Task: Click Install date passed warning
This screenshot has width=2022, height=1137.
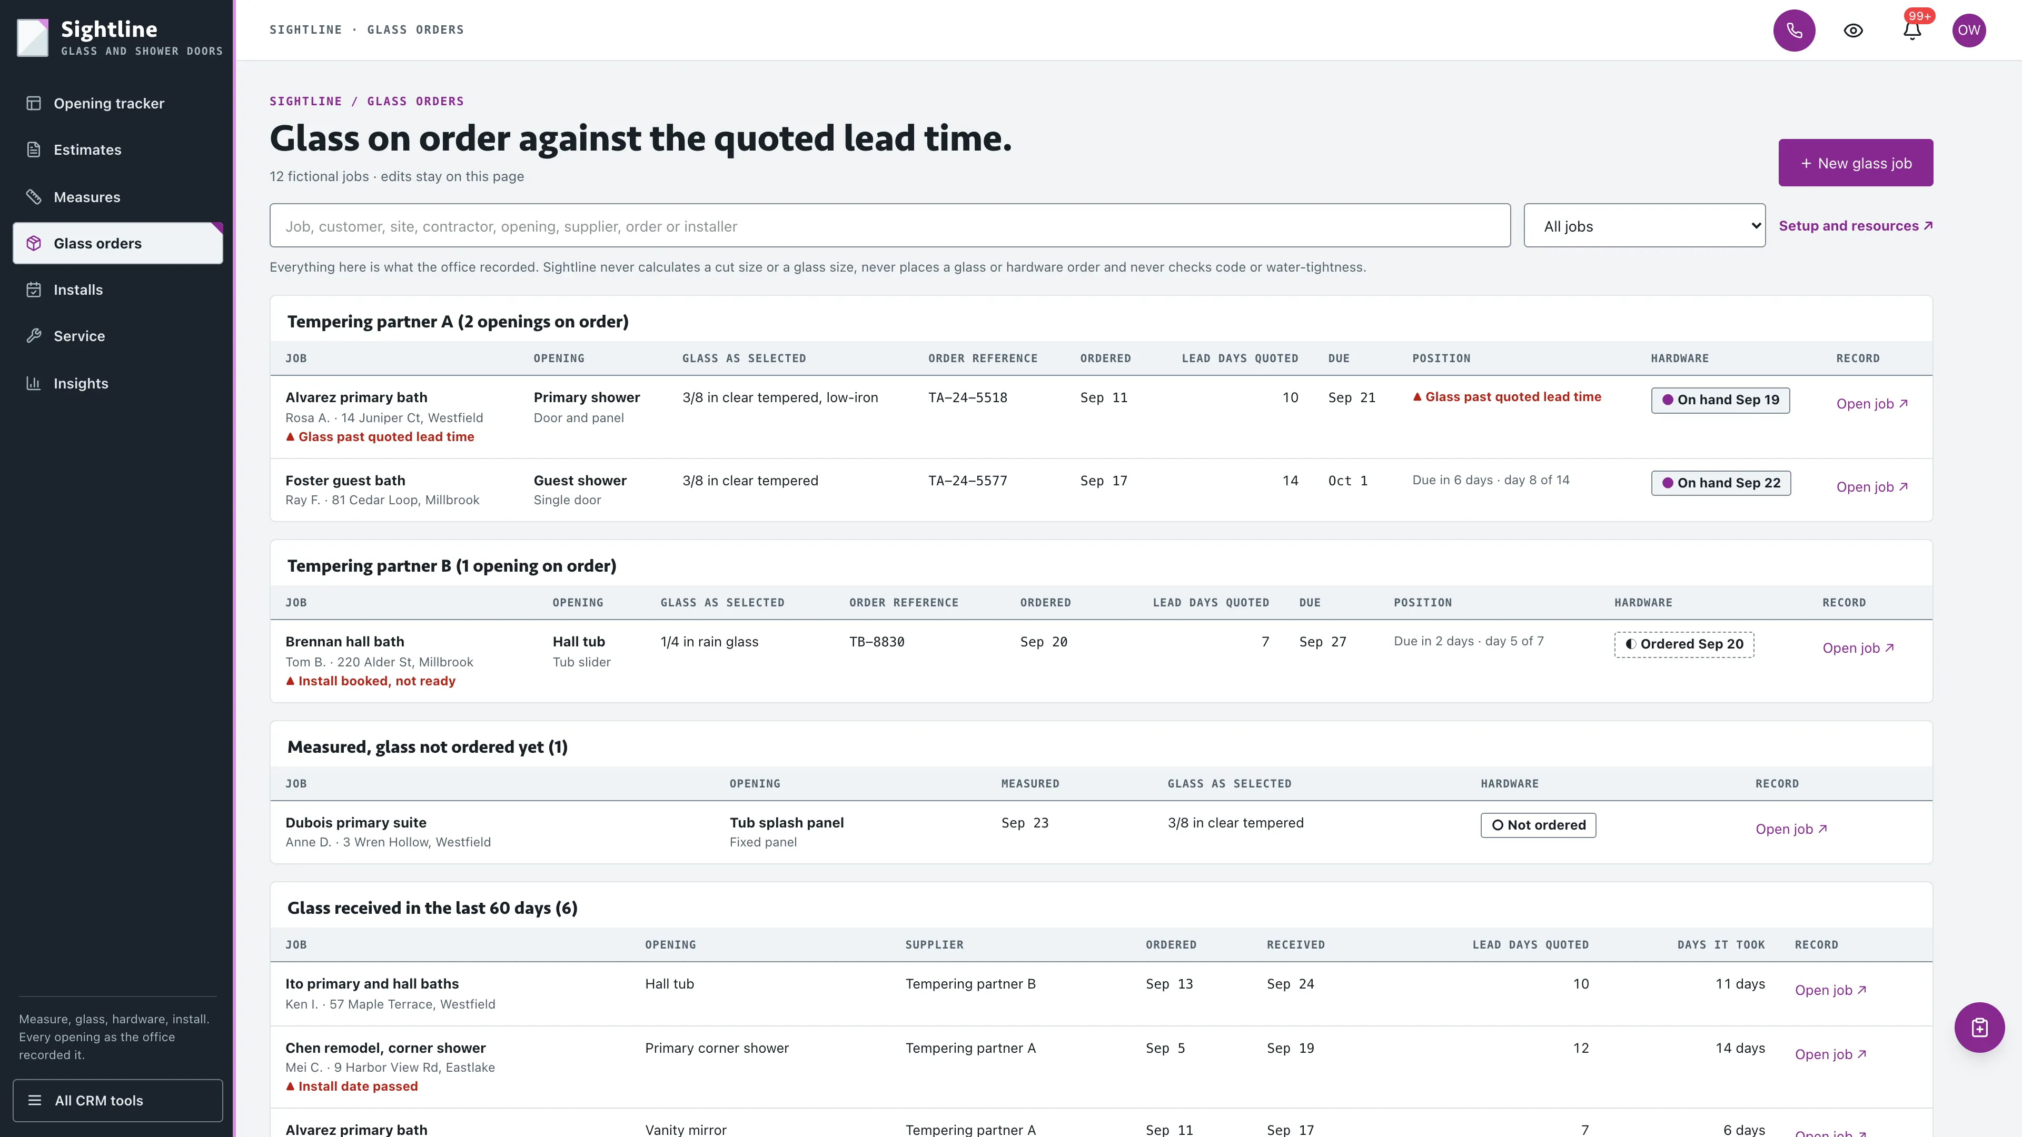Action: (x=352, y=1087)
